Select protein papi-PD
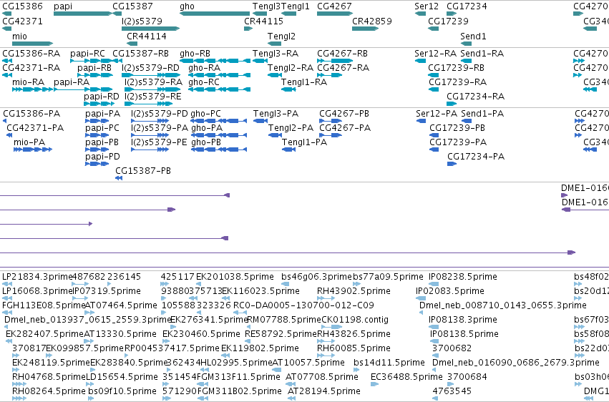This screenshot has height=402, width=609. [x=97, y=164]
